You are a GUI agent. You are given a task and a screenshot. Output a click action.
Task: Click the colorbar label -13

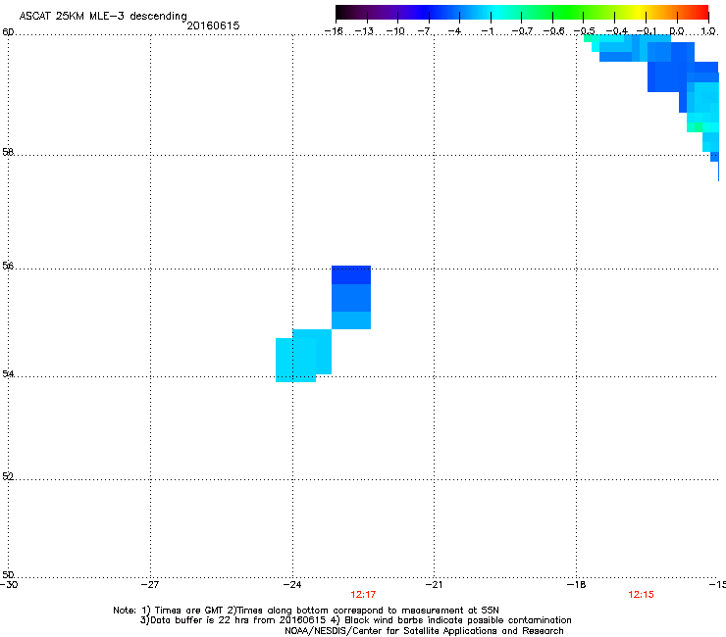pyautogui.click(x=364, y=31)
